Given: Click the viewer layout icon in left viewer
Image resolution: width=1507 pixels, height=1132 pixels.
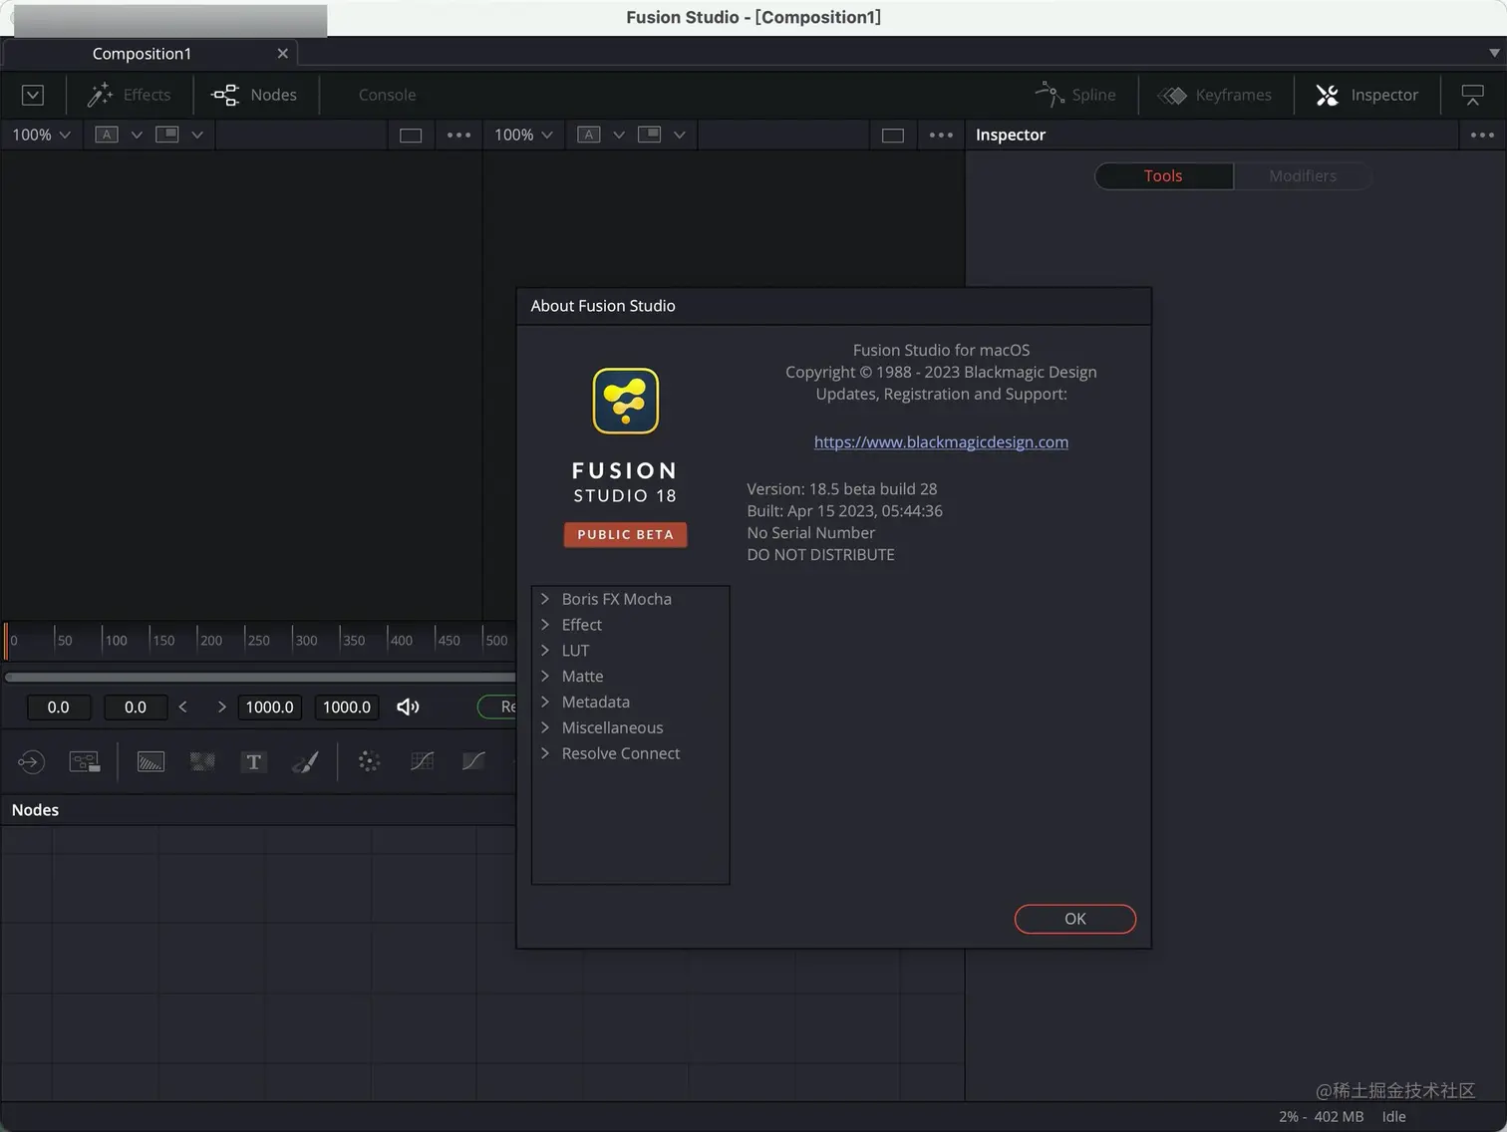Looking at the screenshot, I should 167,135.
